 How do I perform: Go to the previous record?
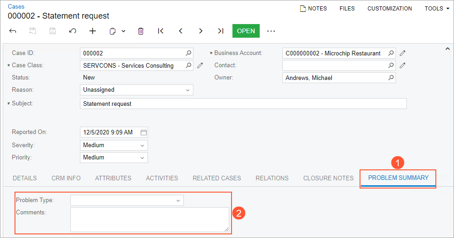click(x=181, y=31)
